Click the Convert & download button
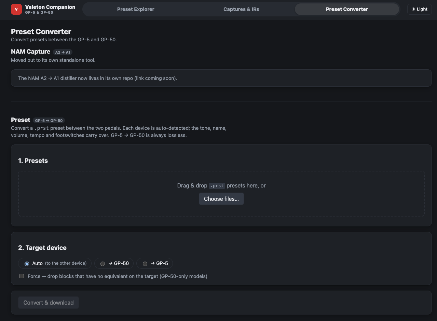Viewport: 437px width, 321px height. pyautogui.click(x=49, y=303)
